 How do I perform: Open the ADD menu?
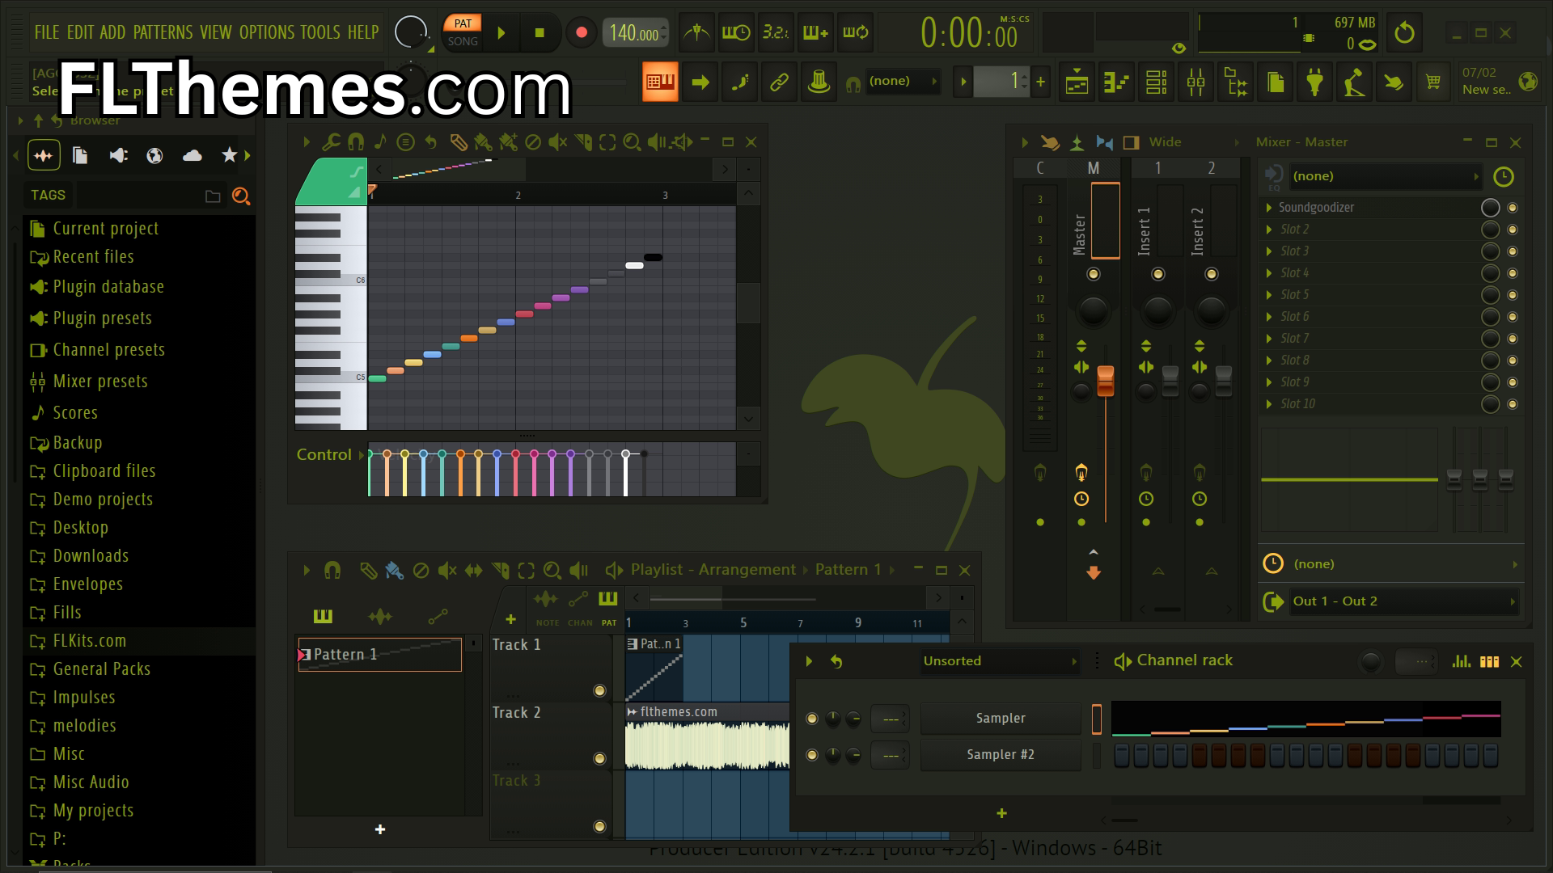coord(112,32)
